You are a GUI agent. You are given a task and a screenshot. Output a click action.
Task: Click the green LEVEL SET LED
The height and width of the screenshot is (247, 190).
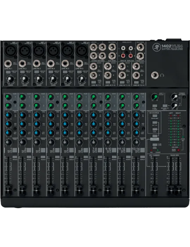point(183,137)
